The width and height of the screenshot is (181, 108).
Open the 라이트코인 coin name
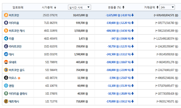click(x=15, y=47)
